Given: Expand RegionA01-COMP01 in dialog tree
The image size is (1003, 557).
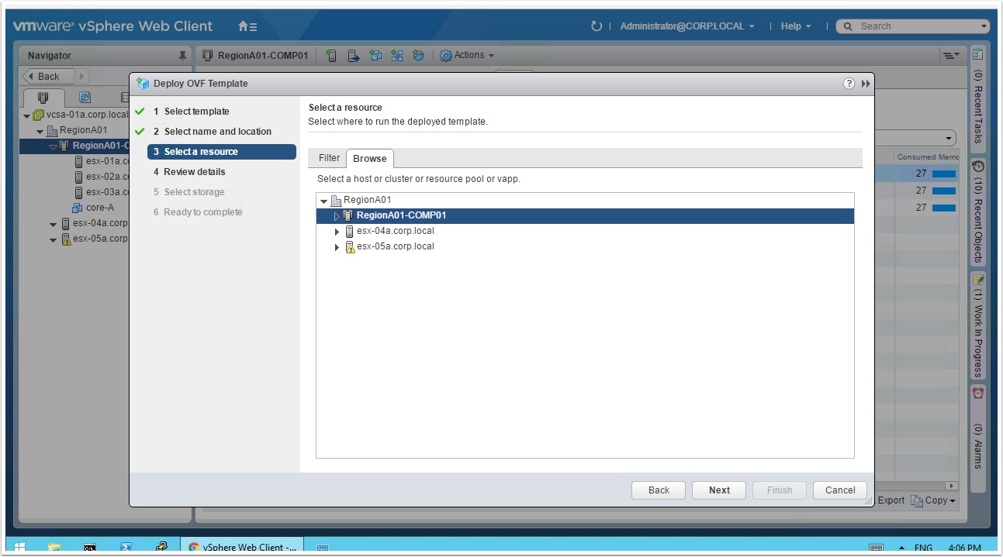Looking at the screenshot, I should (x=337, y=216).
